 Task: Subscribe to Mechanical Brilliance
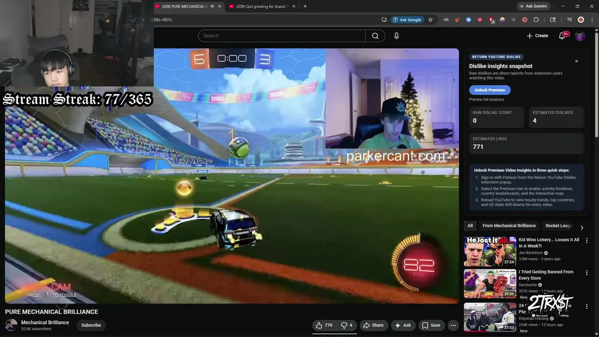[x=91, y=325]
